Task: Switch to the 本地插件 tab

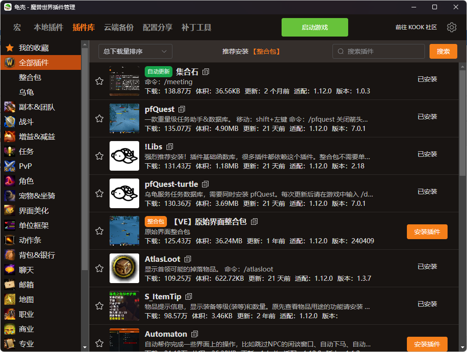Action: click(x=49, y=27)
